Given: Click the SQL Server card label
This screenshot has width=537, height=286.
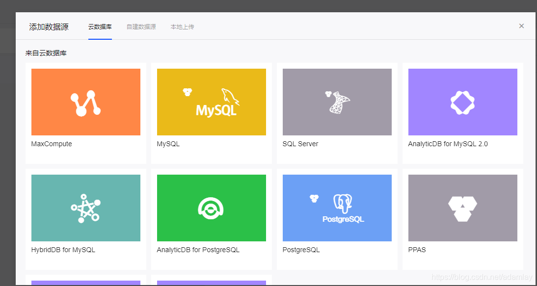Looking at the screenshot, I should [300, 144].
